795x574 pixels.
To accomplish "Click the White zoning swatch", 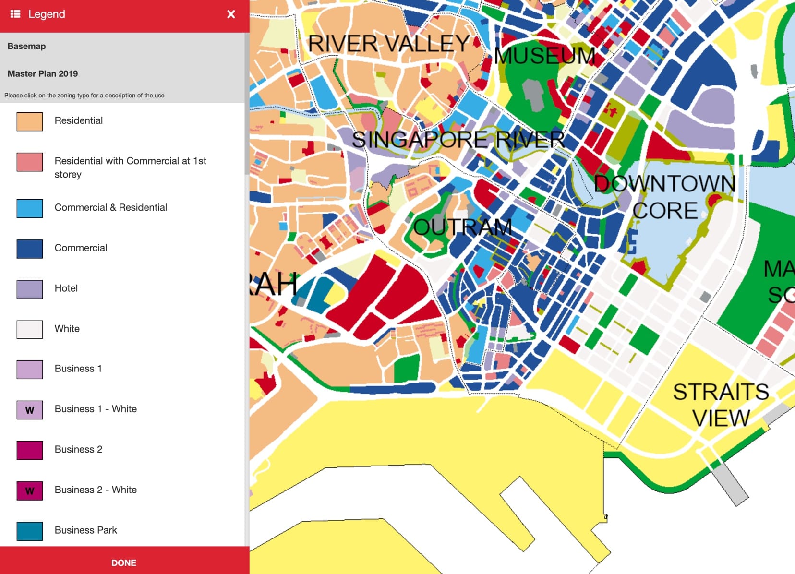I will [30, 330].
